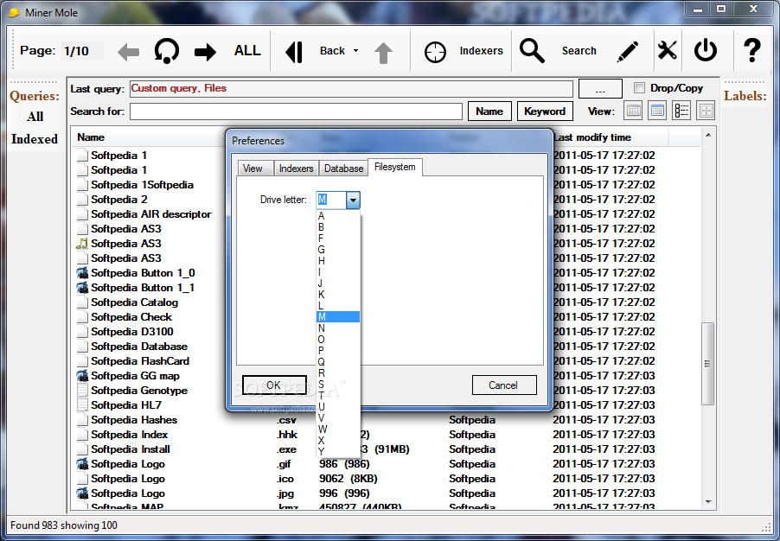Go to previous page with left arrow
780x541 pixels.
pyautogui.click(x=128, y=52)
